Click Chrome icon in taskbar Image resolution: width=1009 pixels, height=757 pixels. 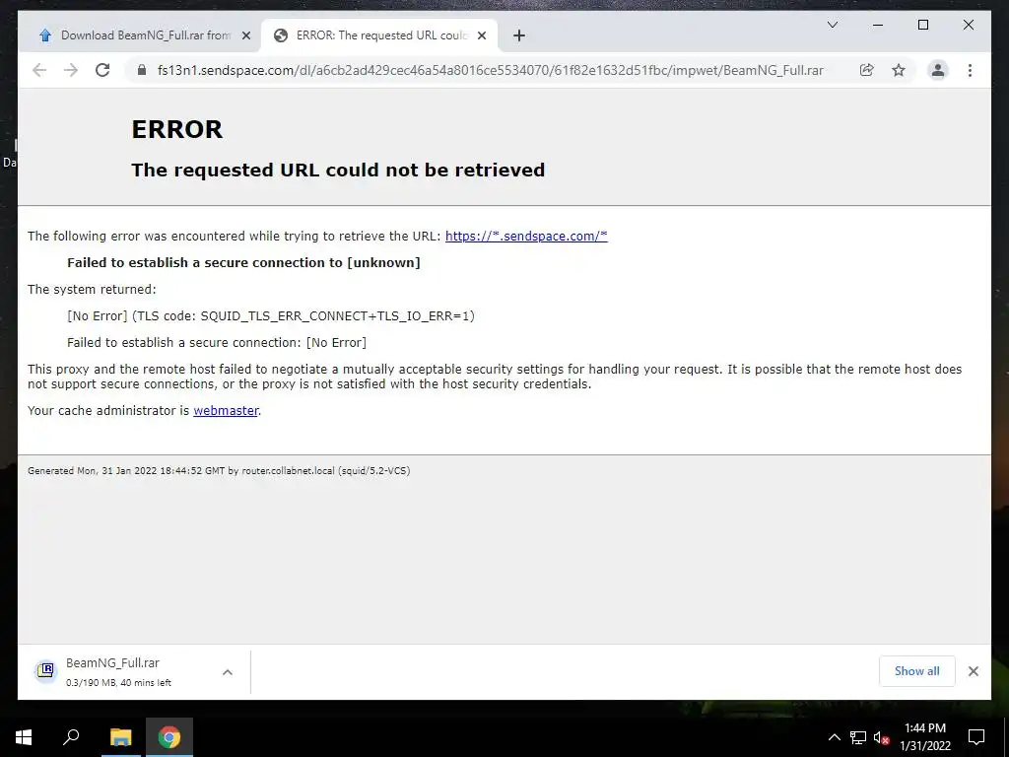(169, 737)
